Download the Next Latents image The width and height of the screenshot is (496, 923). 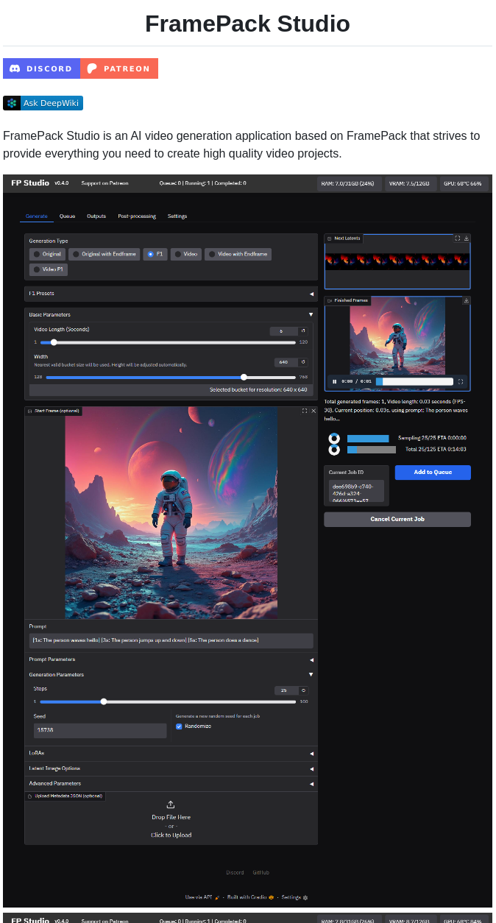(466, 238)
